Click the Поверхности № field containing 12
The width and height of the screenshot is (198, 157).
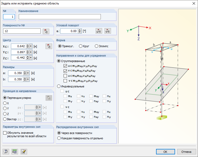pos(22,31)
